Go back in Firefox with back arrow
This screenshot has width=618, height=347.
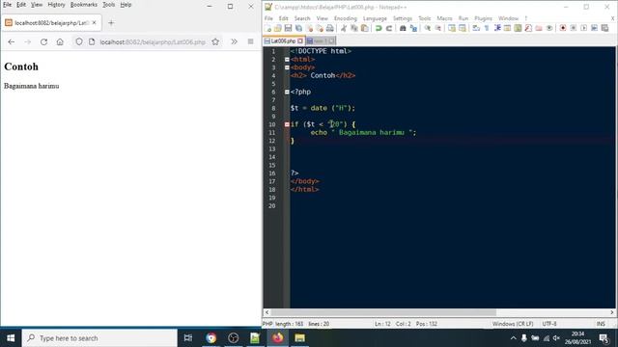click(11, 41)
